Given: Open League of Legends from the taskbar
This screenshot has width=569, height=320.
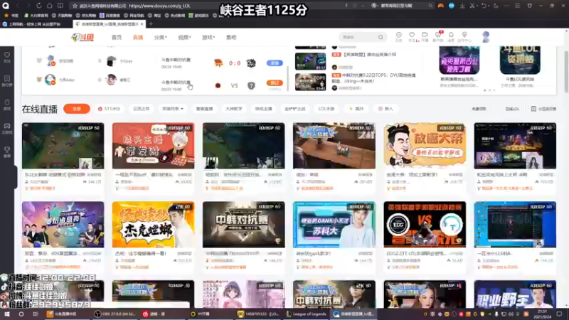Looking at the screenshot, I should (x=307, y=314).
